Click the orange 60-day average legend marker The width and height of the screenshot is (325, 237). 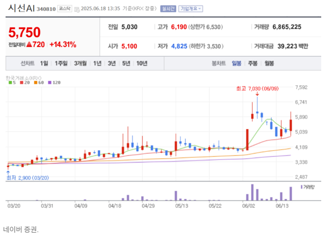36,82
